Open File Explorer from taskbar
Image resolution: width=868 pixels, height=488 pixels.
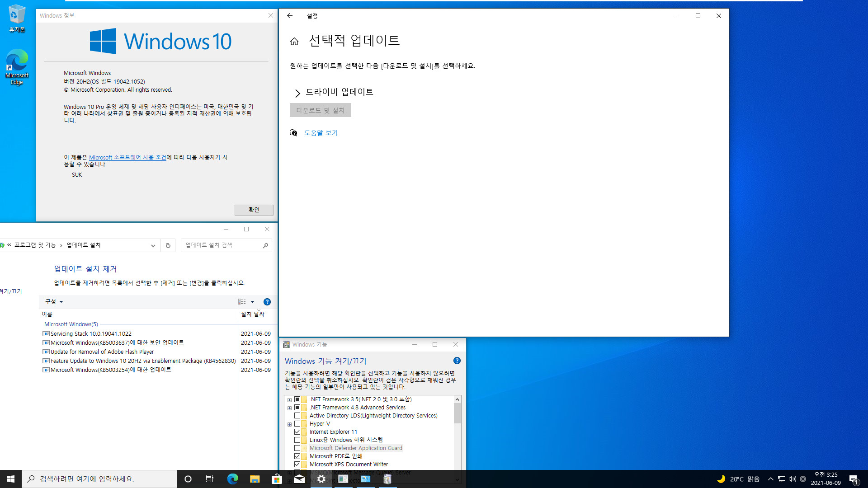click(255, 479)
